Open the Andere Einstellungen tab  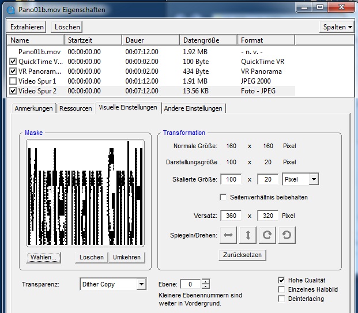[x=193, y=108]
